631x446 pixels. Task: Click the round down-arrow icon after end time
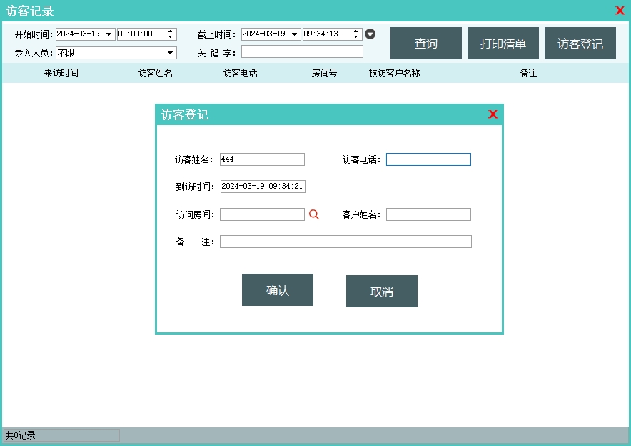click(x=370, y=34)
